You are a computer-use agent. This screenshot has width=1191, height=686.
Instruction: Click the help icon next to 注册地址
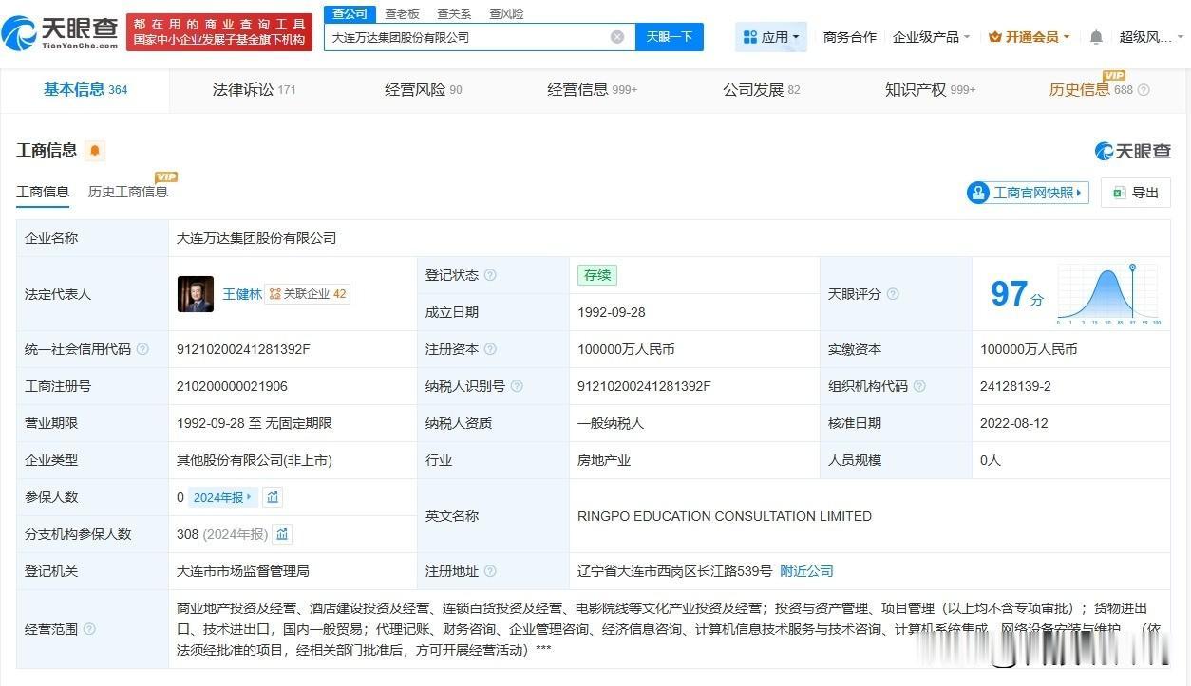(490, 571)
